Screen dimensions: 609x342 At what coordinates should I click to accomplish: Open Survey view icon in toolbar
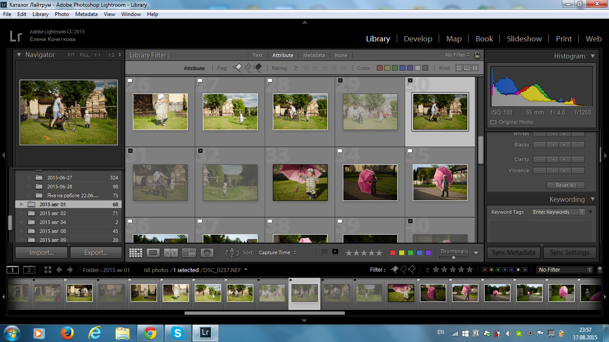(x=189, y=252)
